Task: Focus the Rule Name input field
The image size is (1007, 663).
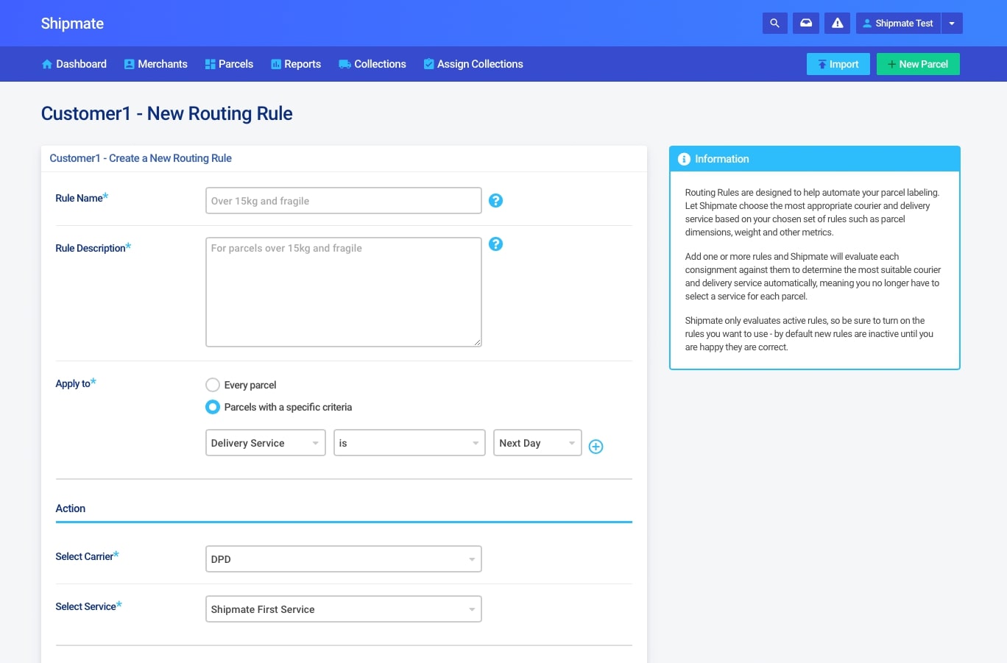Action: [344, 201]
